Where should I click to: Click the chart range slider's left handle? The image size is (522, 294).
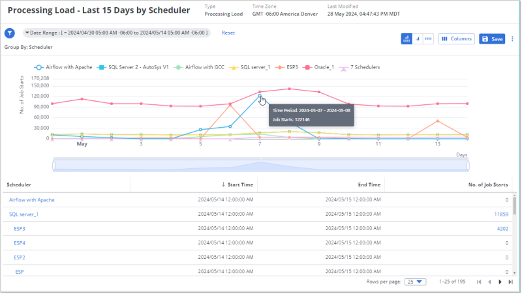click(x=54, y=166)
